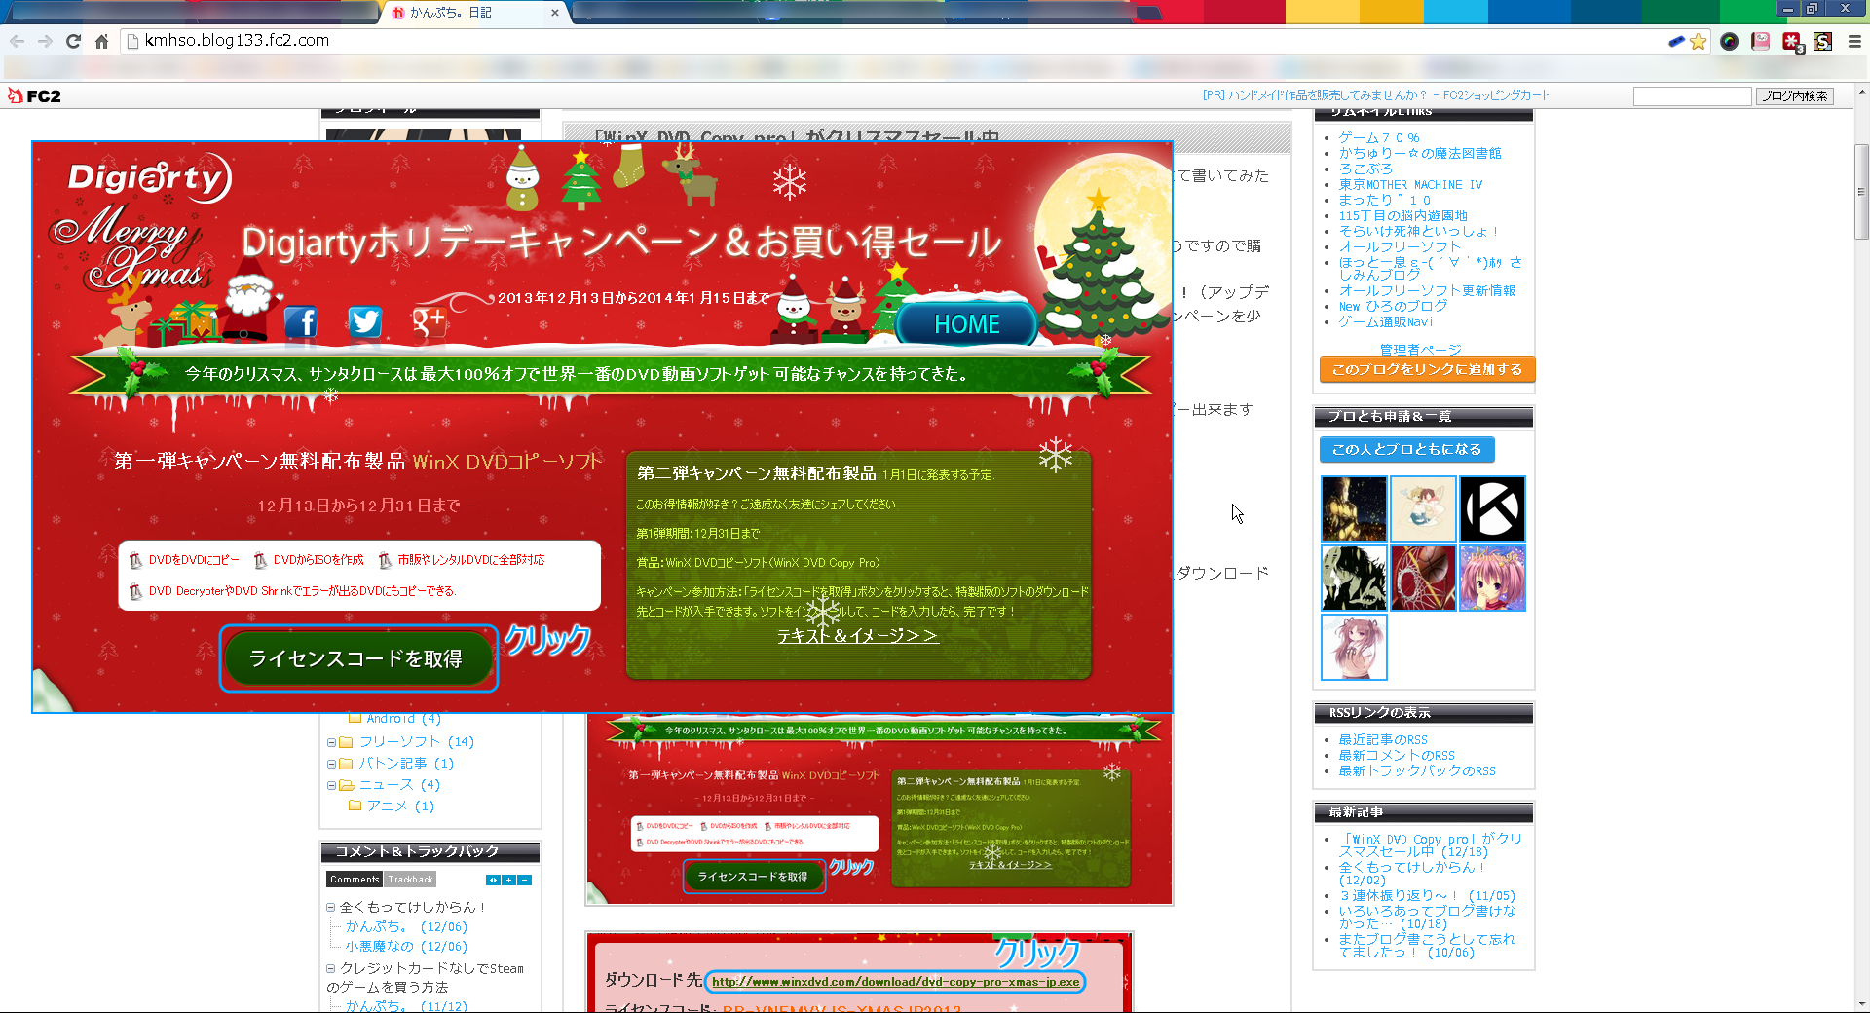1870x1013 pixels.
Task: Collapse all comments with the minus icon
Action: [x=524, y=880]
